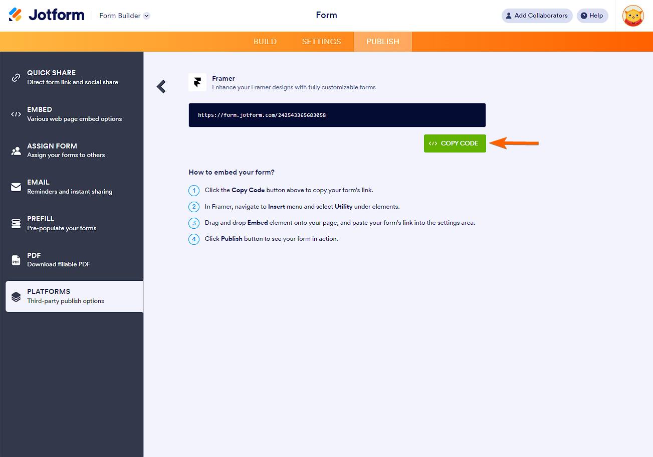Click the form URL code box
Screen dimensions: 653x457
pos(337,115)
